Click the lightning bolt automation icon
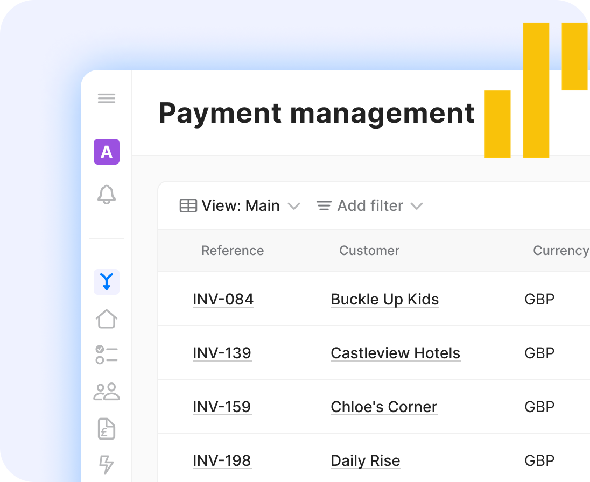This screenshot has width=590, height=482. (x=107, y=464)
